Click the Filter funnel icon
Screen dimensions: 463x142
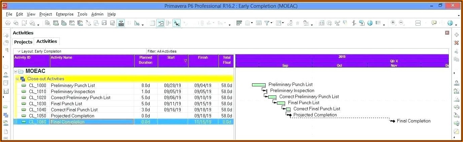[267, 23]
